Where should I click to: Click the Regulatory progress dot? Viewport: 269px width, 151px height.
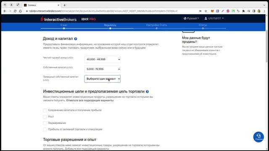click(110, 29)
